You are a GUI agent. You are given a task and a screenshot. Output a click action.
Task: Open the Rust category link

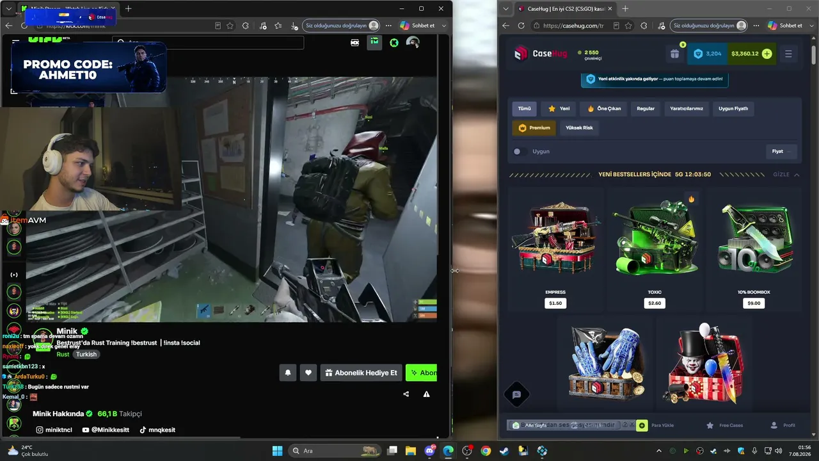pos(63,354)
